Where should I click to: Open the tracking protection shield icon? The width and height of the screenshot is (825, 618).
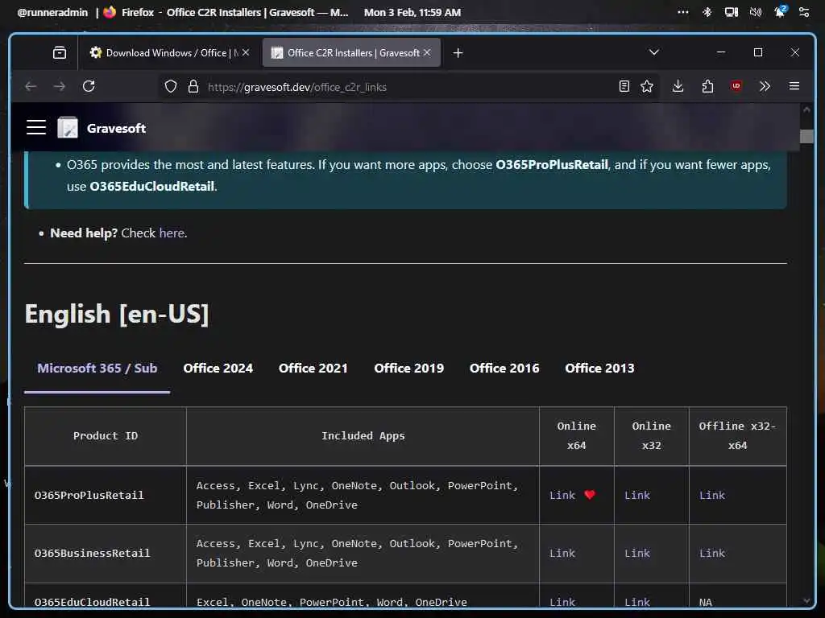[171, 87]
